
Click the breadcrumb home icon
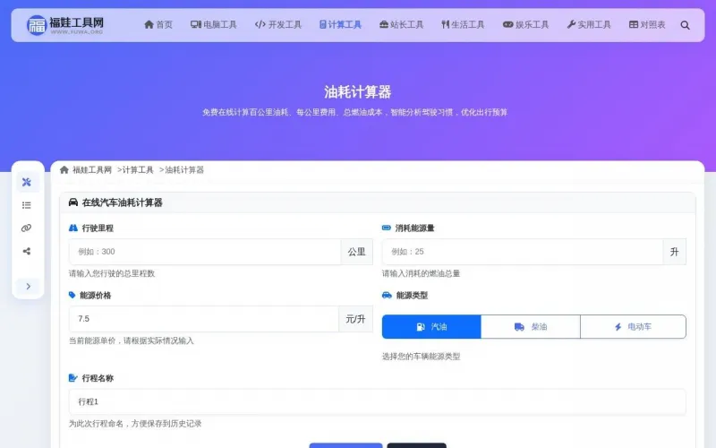click(64, 170)
